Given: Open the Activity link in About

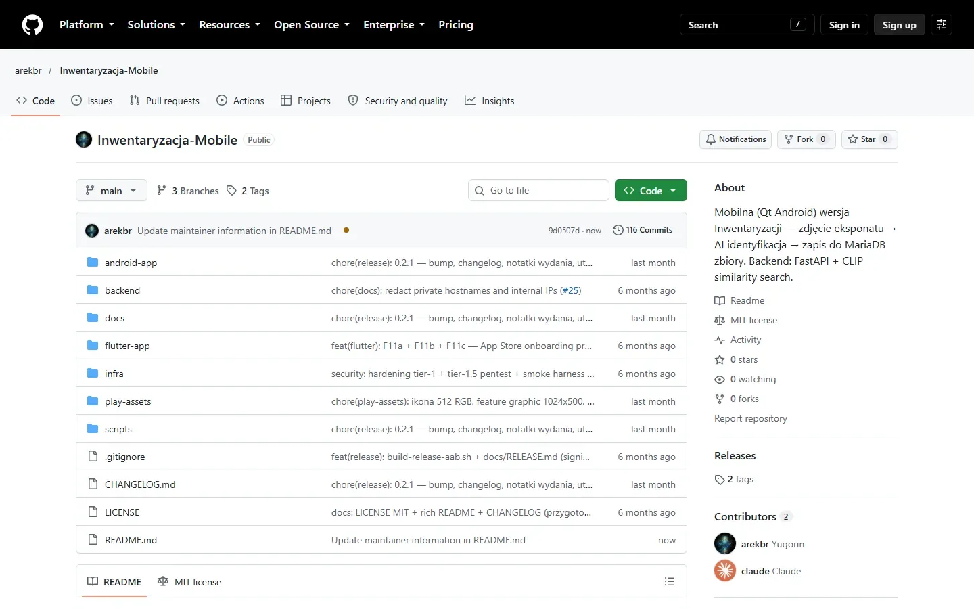Looking at the screenshot, I should click(x=745, y=340).
